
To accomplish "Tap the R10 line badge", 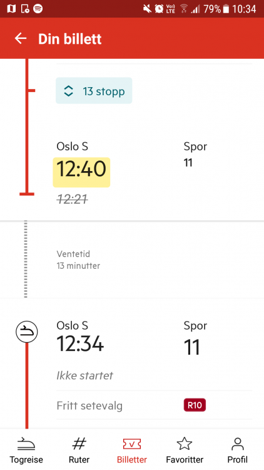I will pos(195,405).
